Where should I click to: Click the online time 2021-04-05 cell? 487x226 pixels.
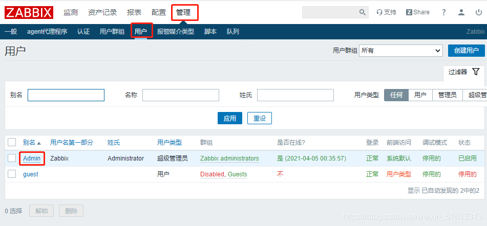311,159
